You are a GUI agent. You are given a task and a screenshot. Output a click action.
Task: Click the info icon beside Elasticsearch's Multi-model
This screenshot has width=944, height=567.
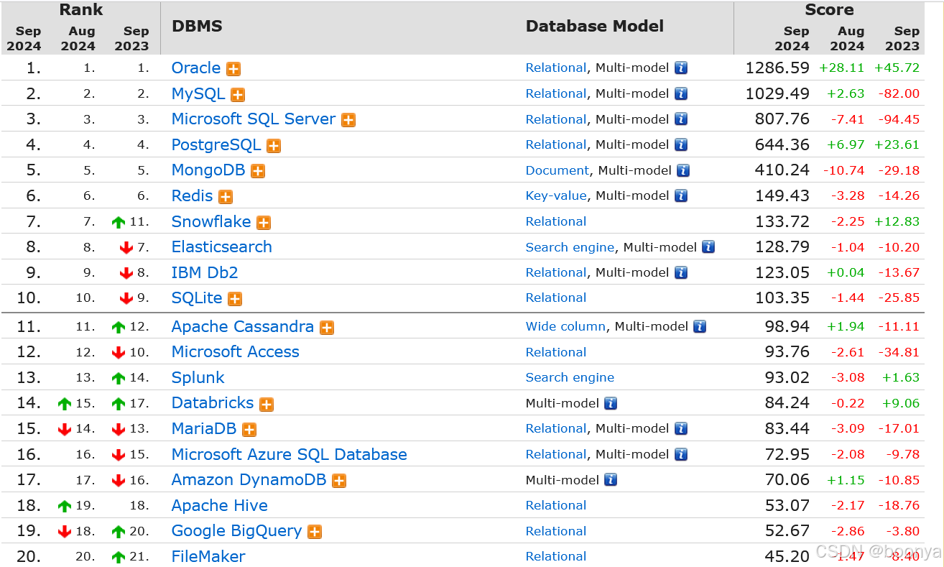point(708,247)
